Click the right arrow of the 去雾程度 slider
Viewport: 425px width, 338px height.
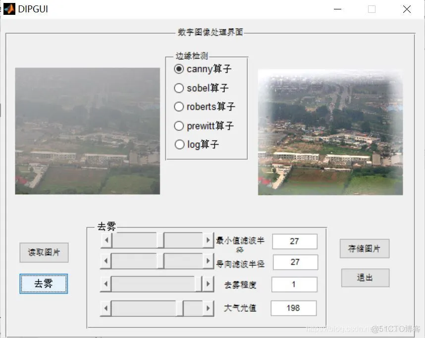point(208,285)
